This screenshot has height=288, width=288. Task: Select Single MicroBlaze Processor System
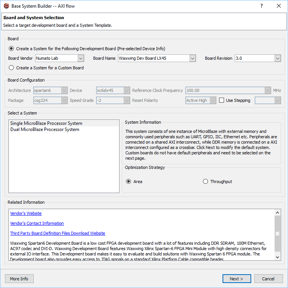click(46, 123)
